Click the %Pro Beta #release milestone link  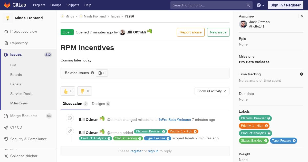(175, 120)
